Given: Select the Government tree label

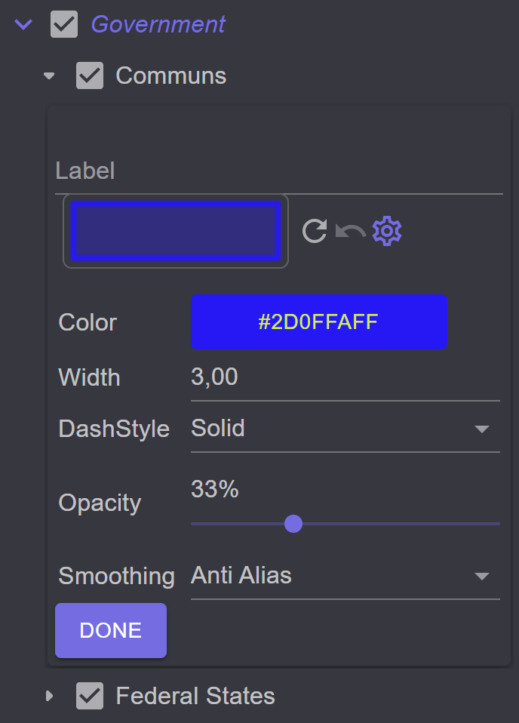Looking at the screenshot, I should coord(158,24).
